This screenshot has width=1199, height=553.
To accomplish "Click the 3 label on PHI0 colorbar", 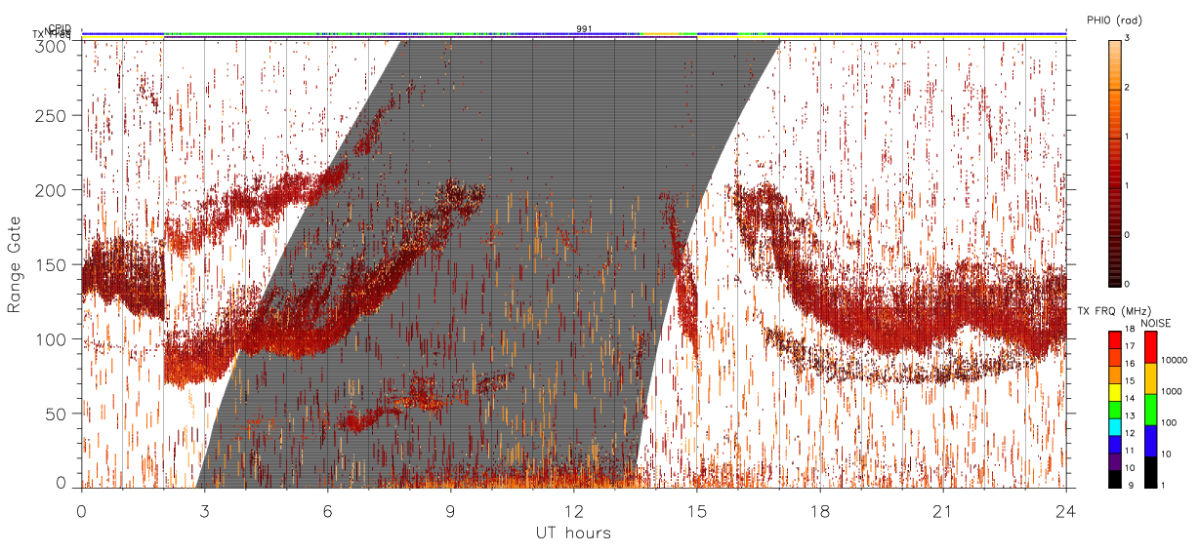I will [1127, 39].
